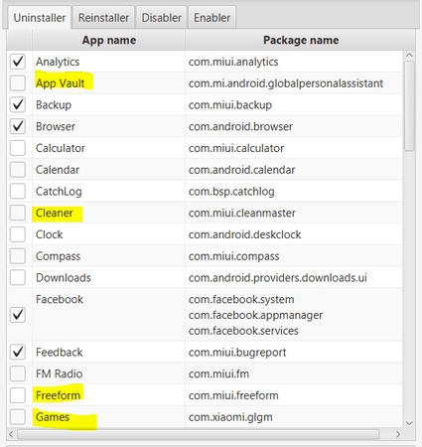Click package com.miui.backup
The width and height of the screenshot is (422, 447).
230,105
